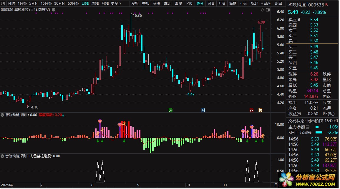Image resolution: width=340 pixels, height=189 pixels.
Task: Click the red R badge next to 000536
Action: (326, 4)
